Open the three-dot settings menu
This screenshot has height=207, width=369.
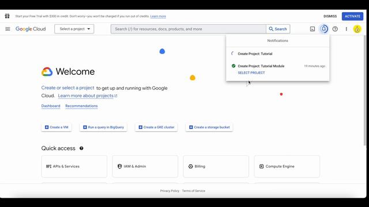346,29
